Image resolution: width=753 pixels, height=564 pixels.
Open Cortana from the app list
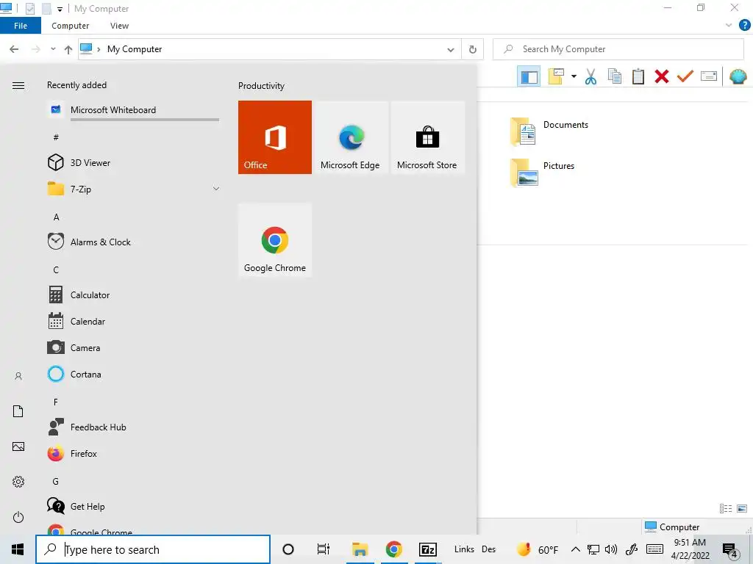[x=134, y=374]
